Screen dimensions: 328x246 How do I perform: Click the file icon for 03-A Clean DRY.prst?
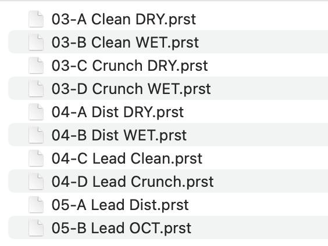[36, 19]
